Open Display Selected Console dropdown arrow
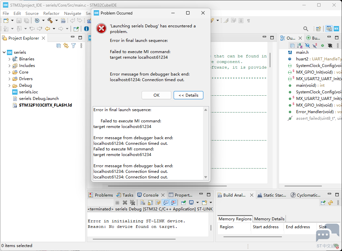 (x=197, y=203)
